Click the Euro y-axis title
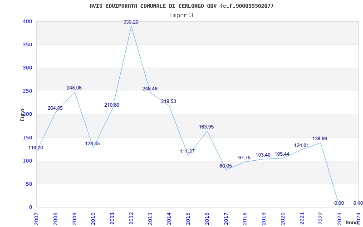Screen dimensions: 363x227 pos(22,115)
